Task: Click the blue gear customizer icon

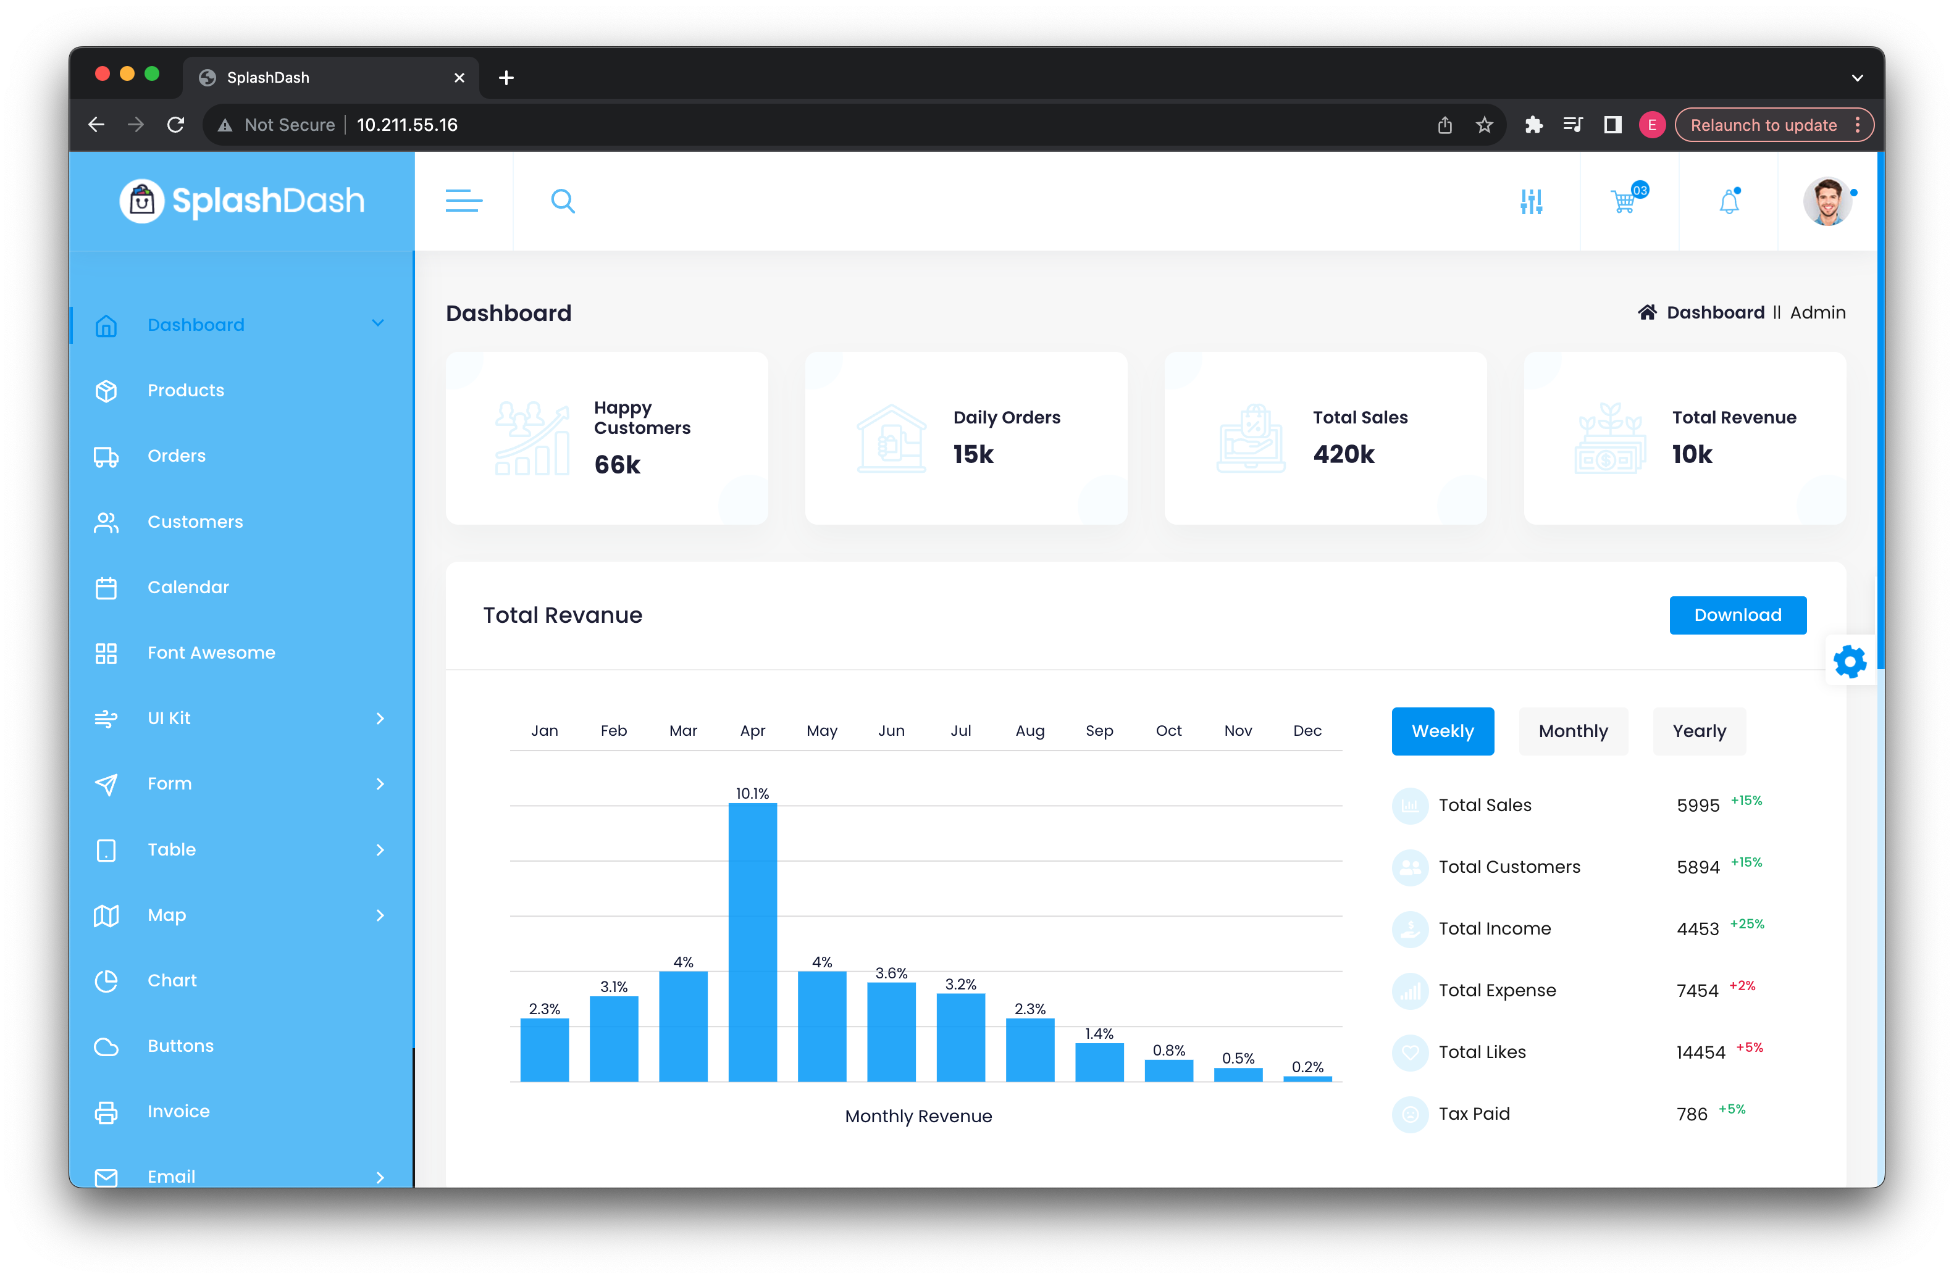Action: (x=1850, y=661)
